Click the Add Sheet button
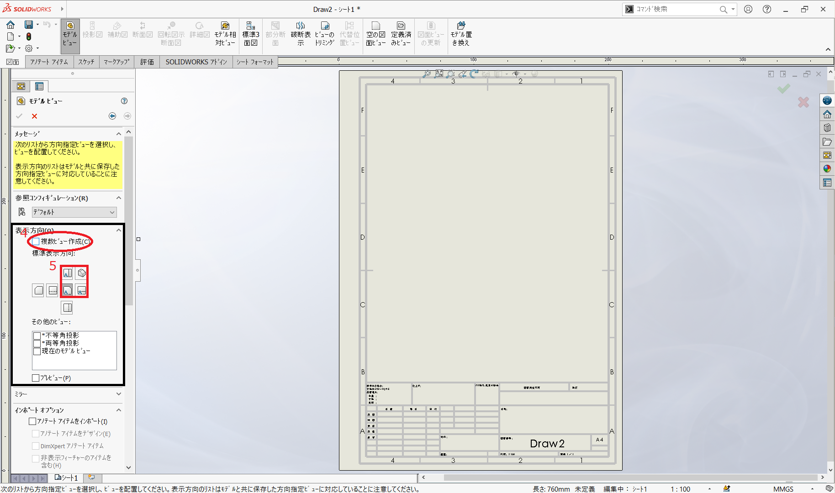835x493 pixels. point(91,477)
